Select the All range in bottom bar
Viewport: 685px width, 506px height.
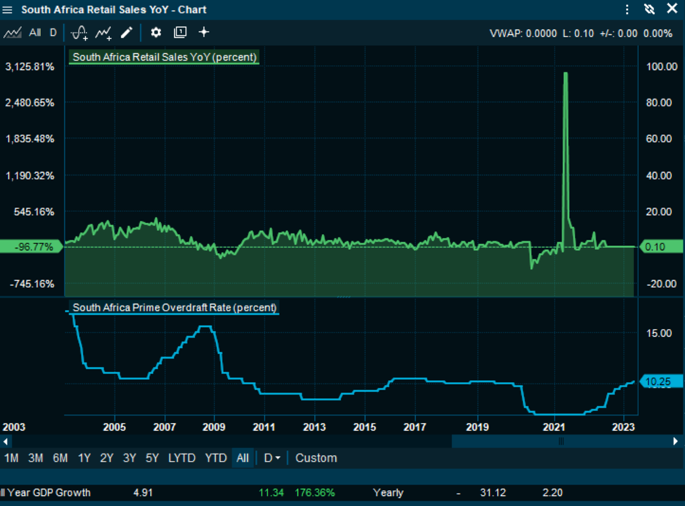[243, 458]
